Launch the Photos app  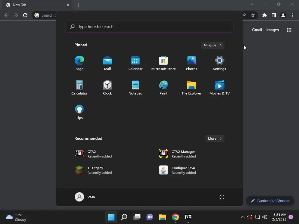(x=192, y=63)
